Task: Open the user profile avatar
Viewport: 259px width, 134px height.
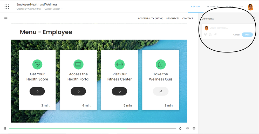Action: [250, 7]
